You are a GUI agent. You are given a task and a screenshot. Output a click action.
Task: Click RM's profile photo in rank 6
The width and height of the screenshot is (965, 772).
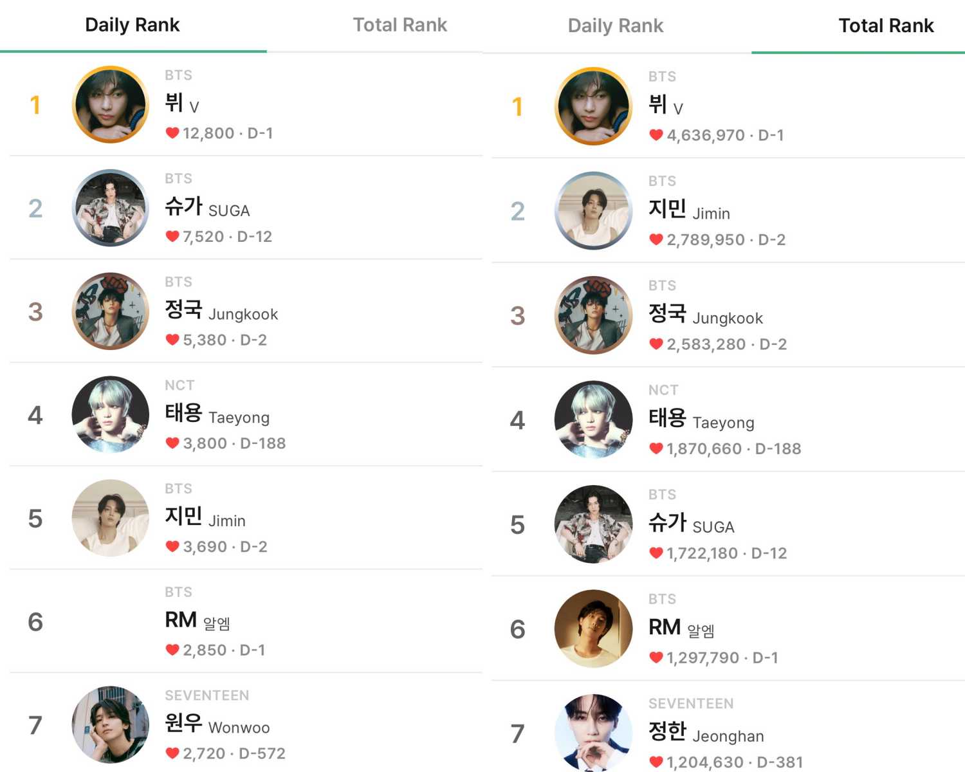coord(593,629)
